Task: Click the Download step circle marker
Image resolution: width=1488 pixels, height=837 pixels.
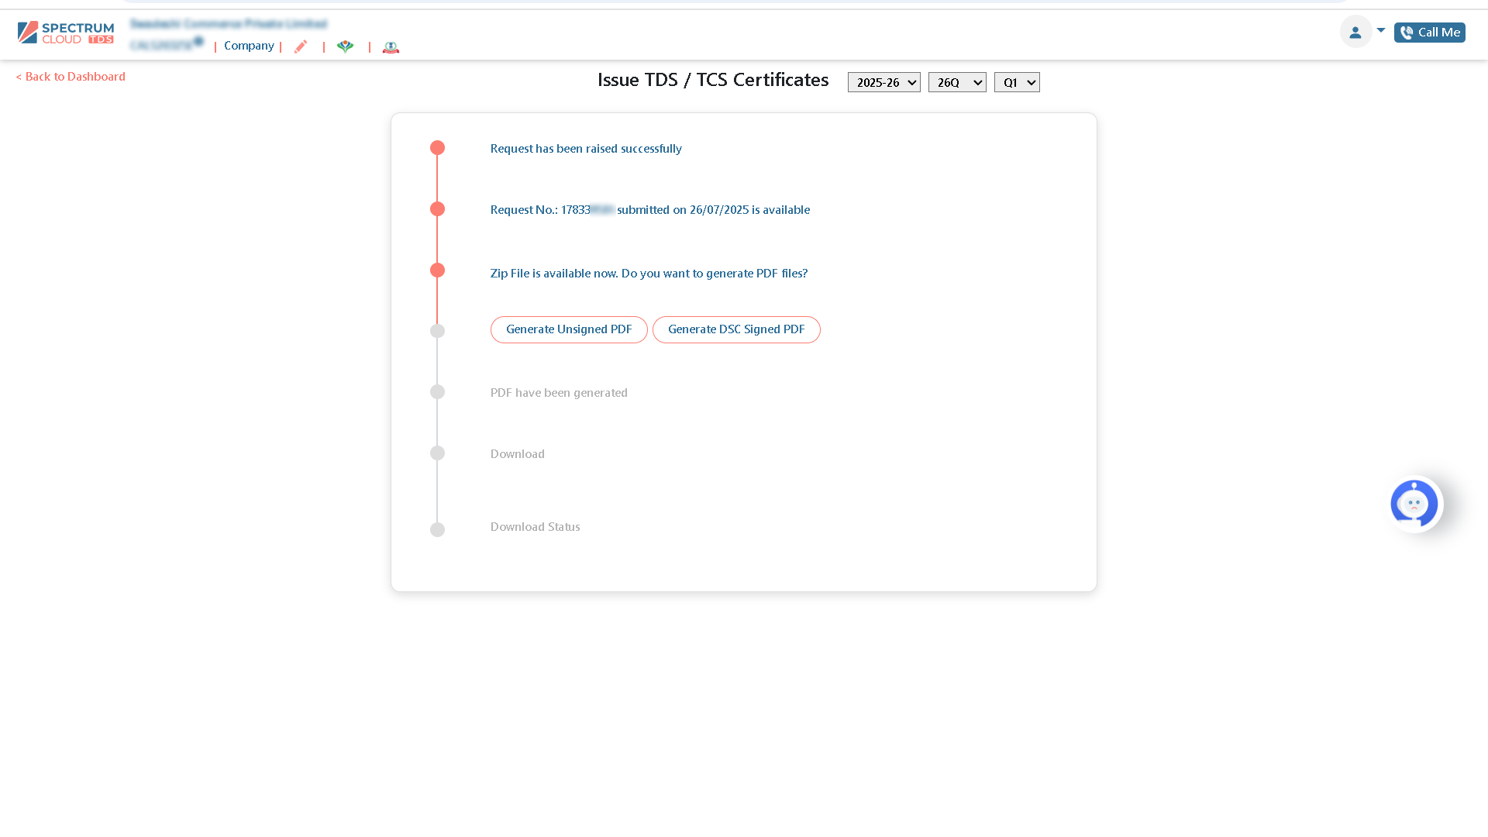Action: (x=437, y=453)
